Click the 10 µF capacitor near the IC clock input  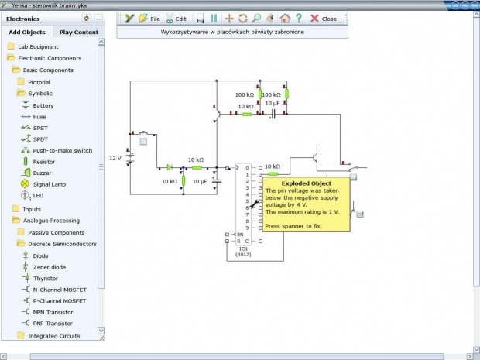[217, 181]
